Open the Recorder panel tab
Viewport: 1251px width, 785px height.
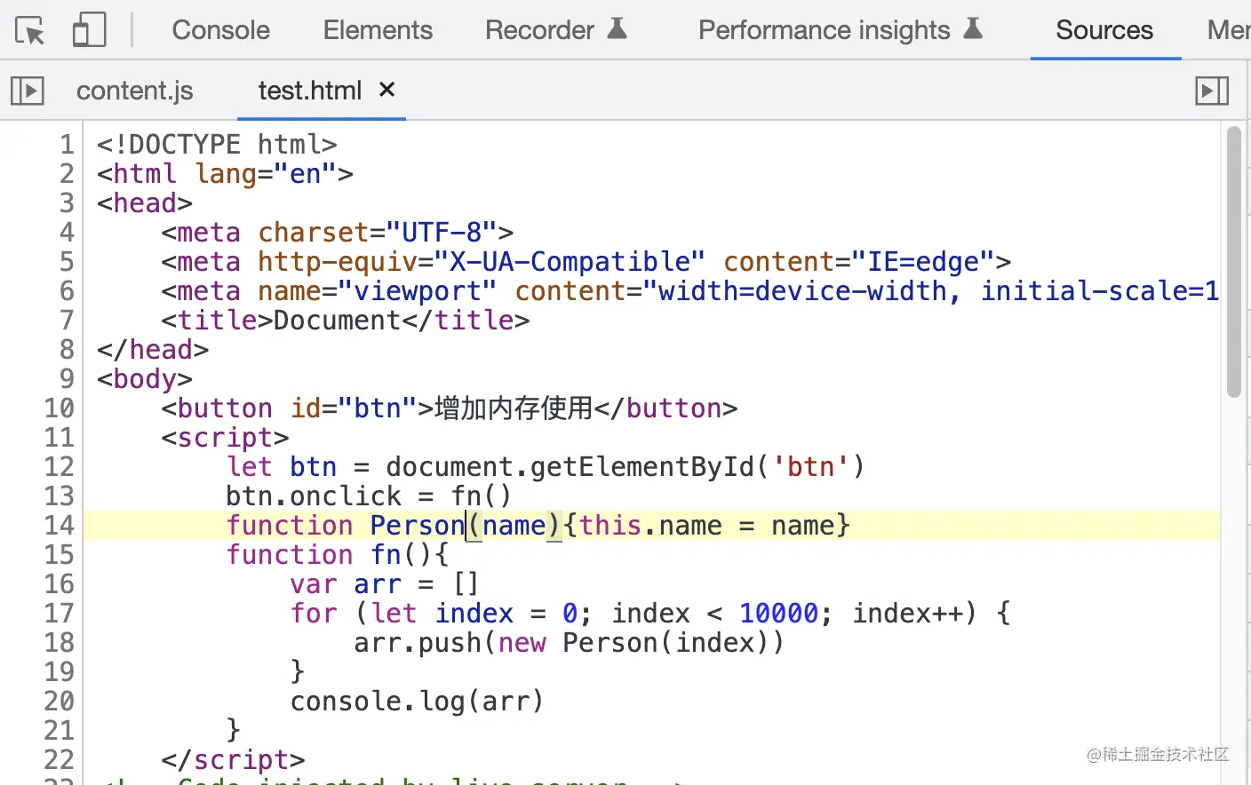click(539, 30)
